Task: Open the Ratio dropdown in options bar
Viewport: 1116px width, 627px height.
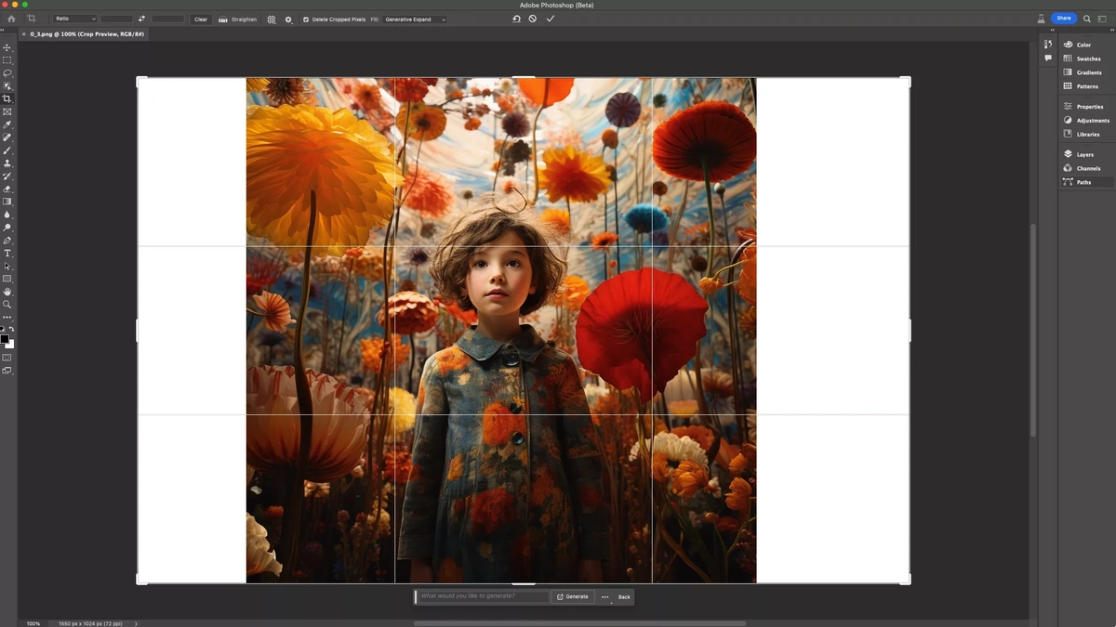Action: [74, 20]
